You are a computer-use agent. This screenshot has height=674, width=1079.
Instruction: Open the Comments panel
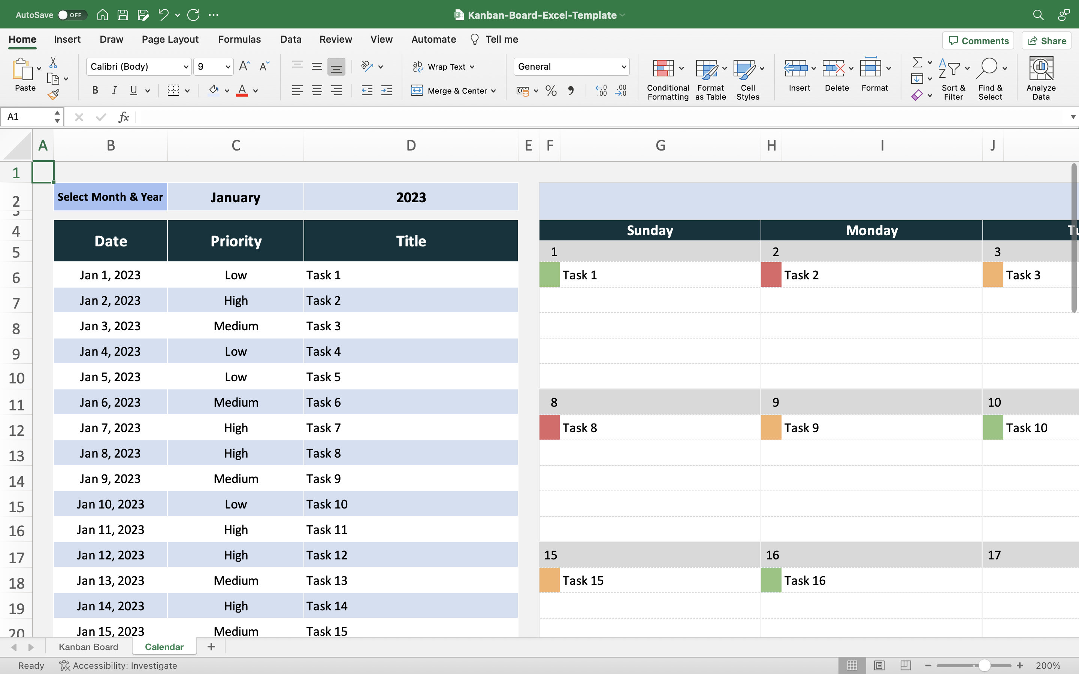pos(978,40)
